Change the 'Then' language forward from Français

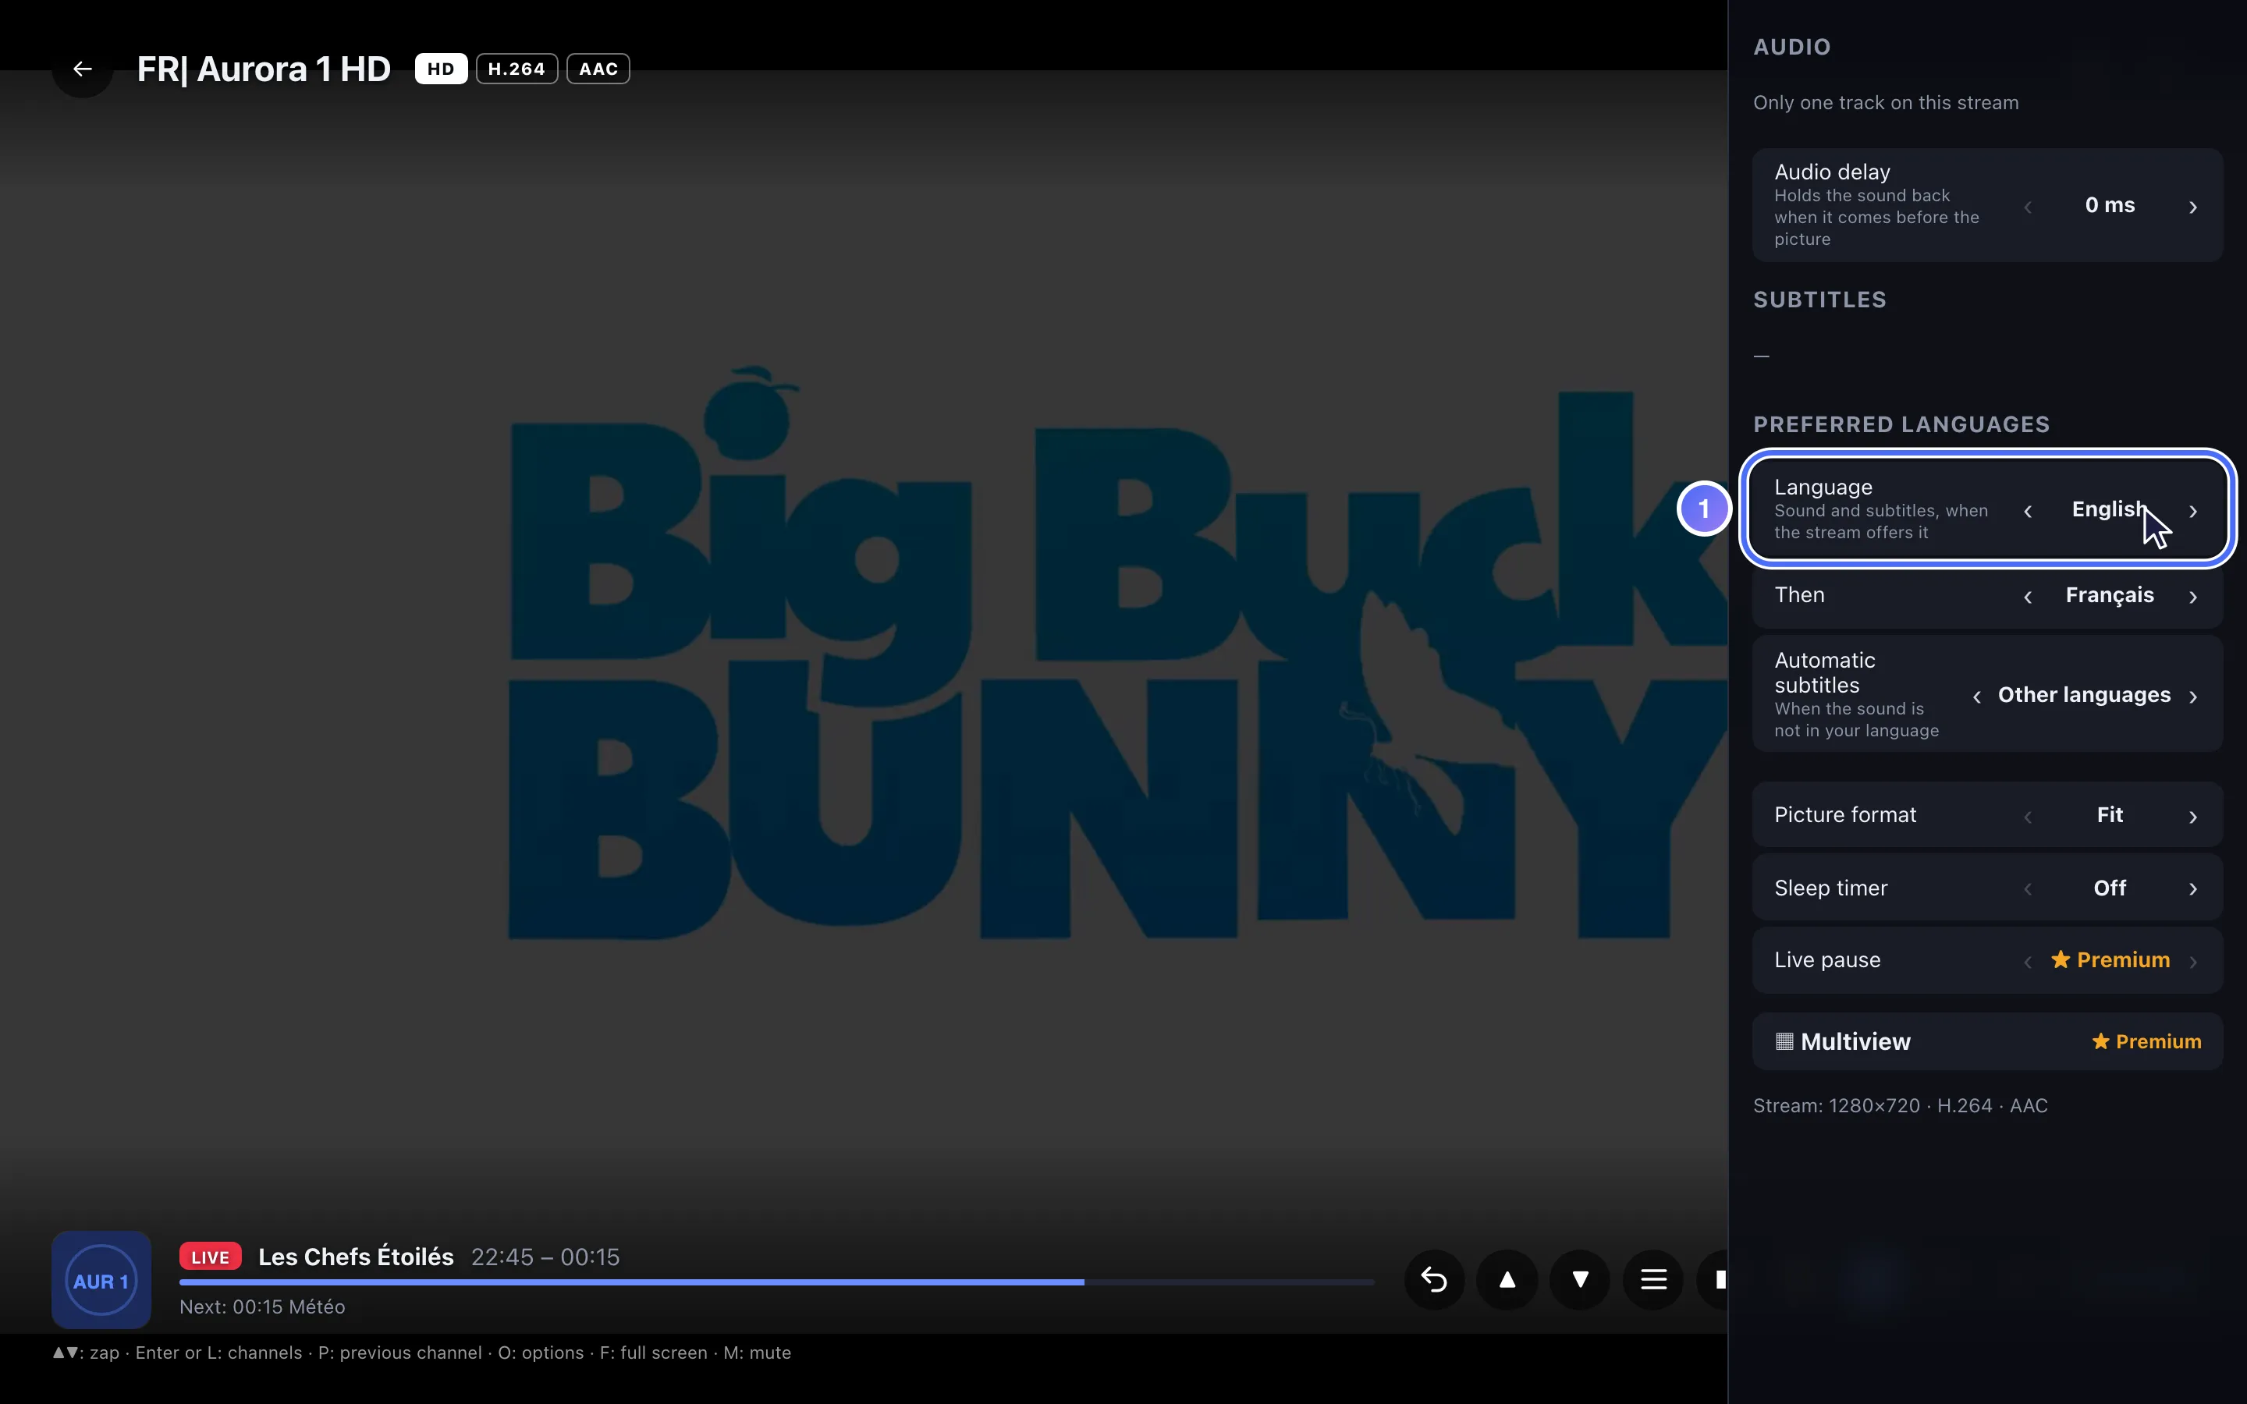2193,596
